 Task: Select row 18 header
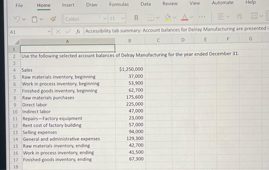point(16,167)
